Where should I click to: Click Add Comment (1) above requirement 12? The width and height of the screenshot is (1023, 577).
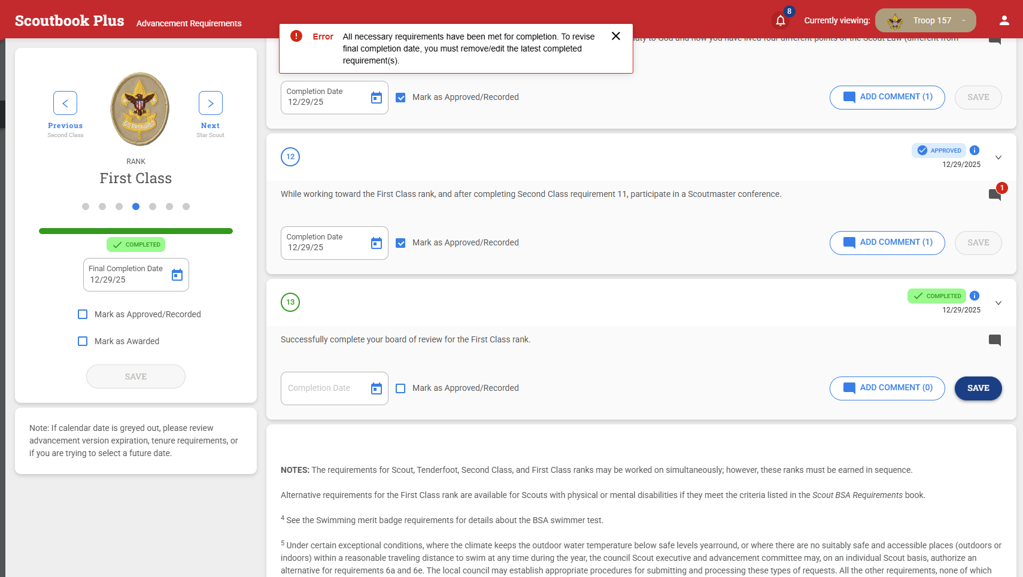click(887, 98)
